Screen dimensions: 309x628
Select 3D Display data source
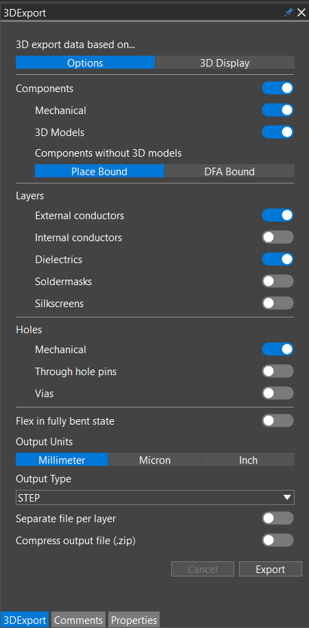225,63
